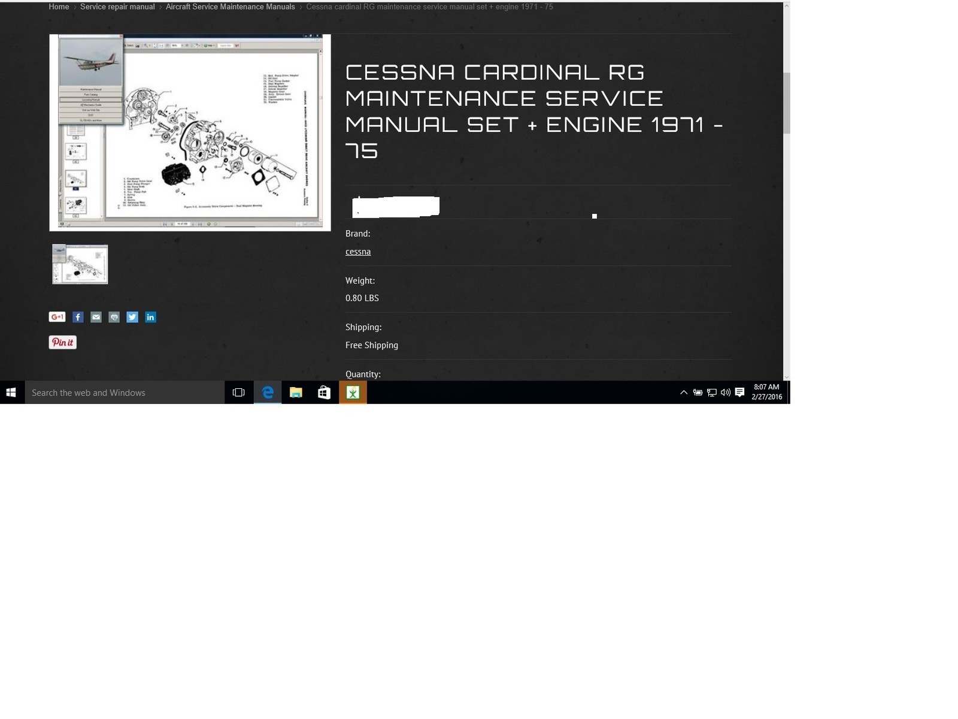Email this product with envelope icon
This screenshot has height=719, width=958.
click(96, 317)
